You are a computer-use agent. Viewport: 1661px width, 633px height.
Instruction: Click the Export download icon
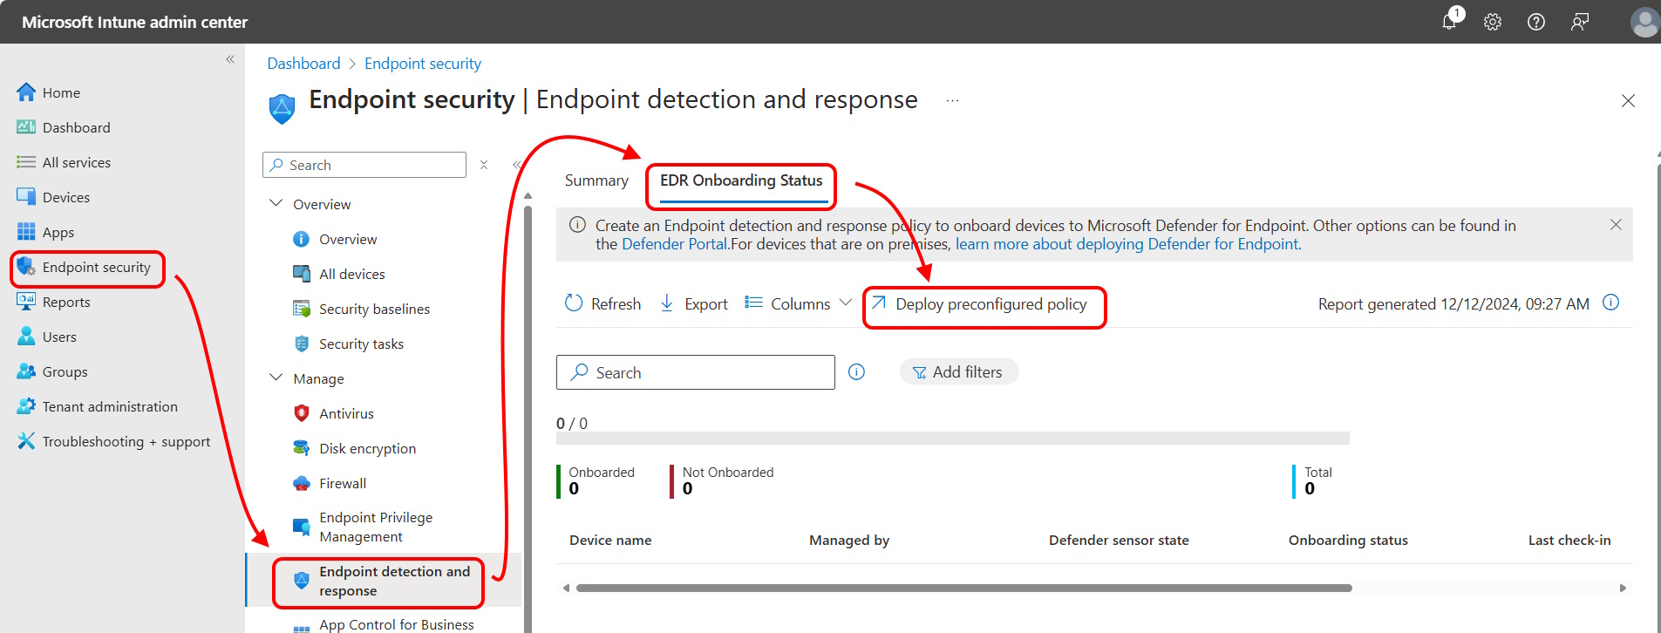[x=667, y=303]
